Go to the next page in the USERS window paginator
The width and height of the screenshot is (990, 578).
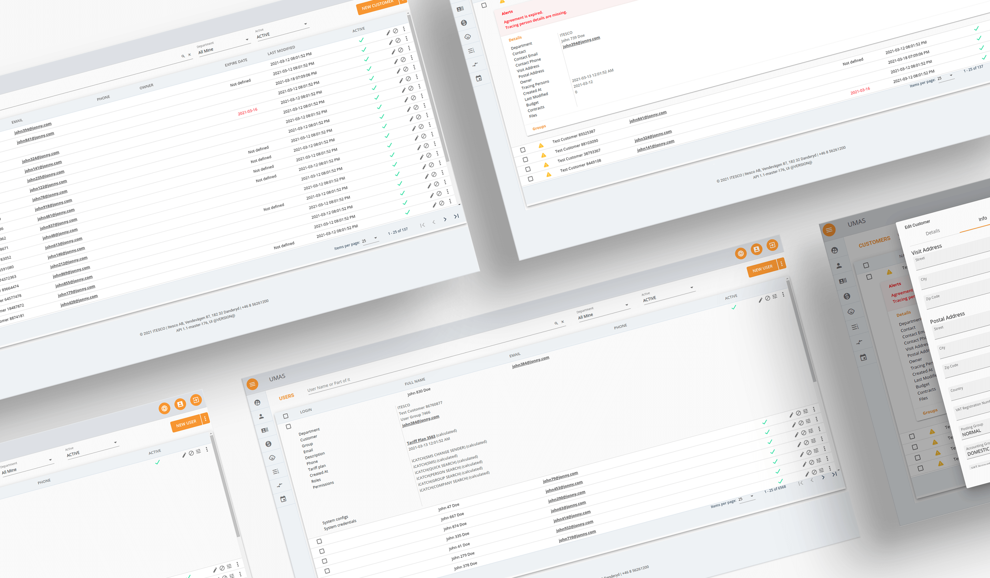tap(823, 477)
